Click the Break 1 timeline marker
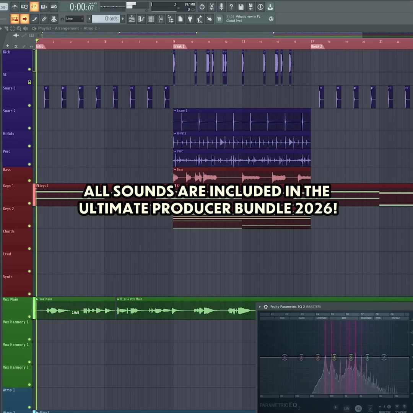This screenshot has width=413, height=413. (179, 46)
